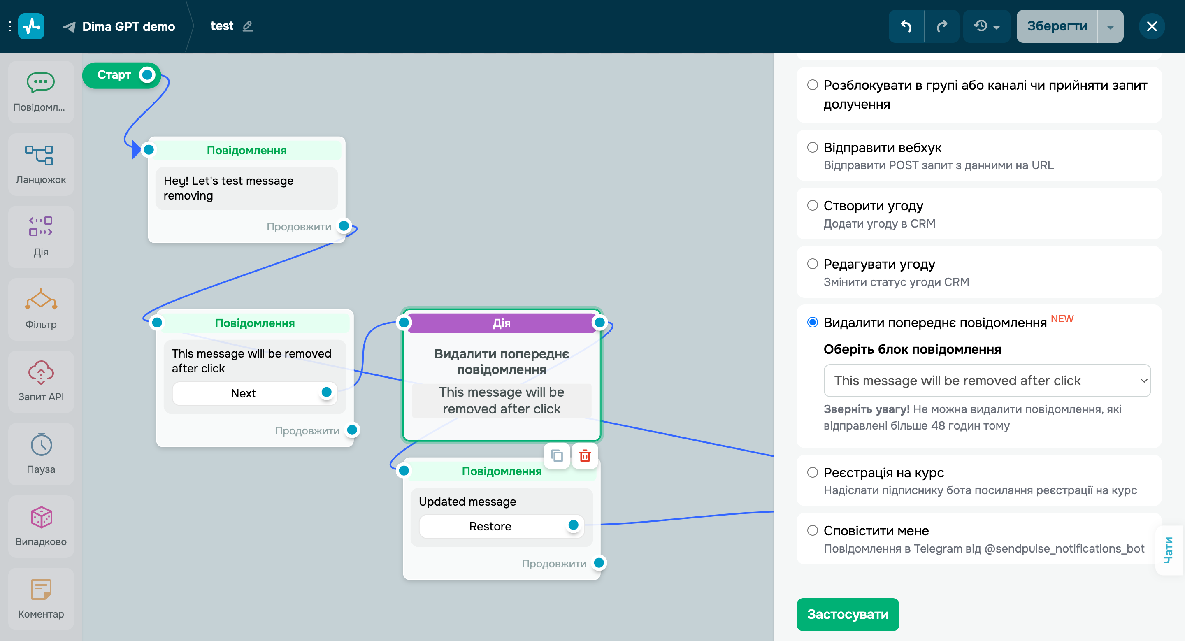This screenshot has width=1185, height=641.
Task: Add a Pause (Пауза) block from sidebar
Action: pos(41,453)
